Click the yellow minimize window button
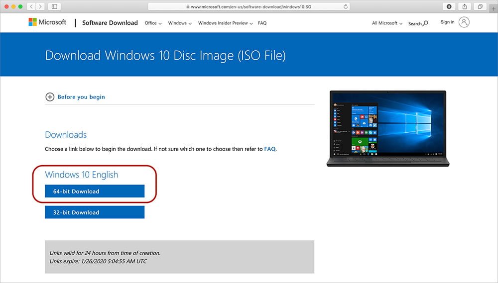 (x=13, y=6)
